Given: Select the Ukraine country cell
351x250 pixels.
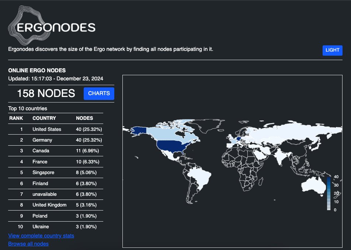Looking at the screenshot, I should pyautogui.click(x=41, y=227).
